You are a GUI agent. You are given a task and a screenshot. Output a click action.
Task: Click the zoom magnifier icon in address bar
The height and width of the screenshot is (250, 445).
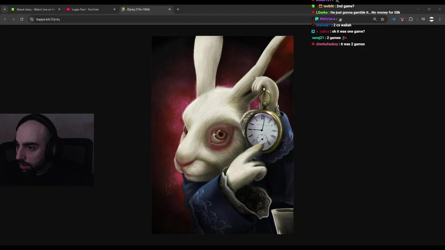click(375, 19)
